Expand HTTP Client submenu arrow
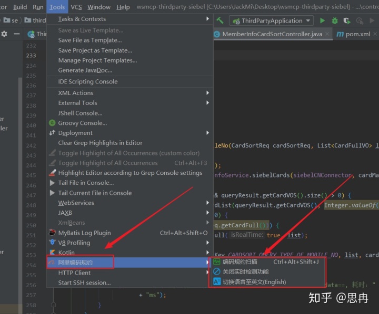The image size is (379, 314). tap(207, 273)
